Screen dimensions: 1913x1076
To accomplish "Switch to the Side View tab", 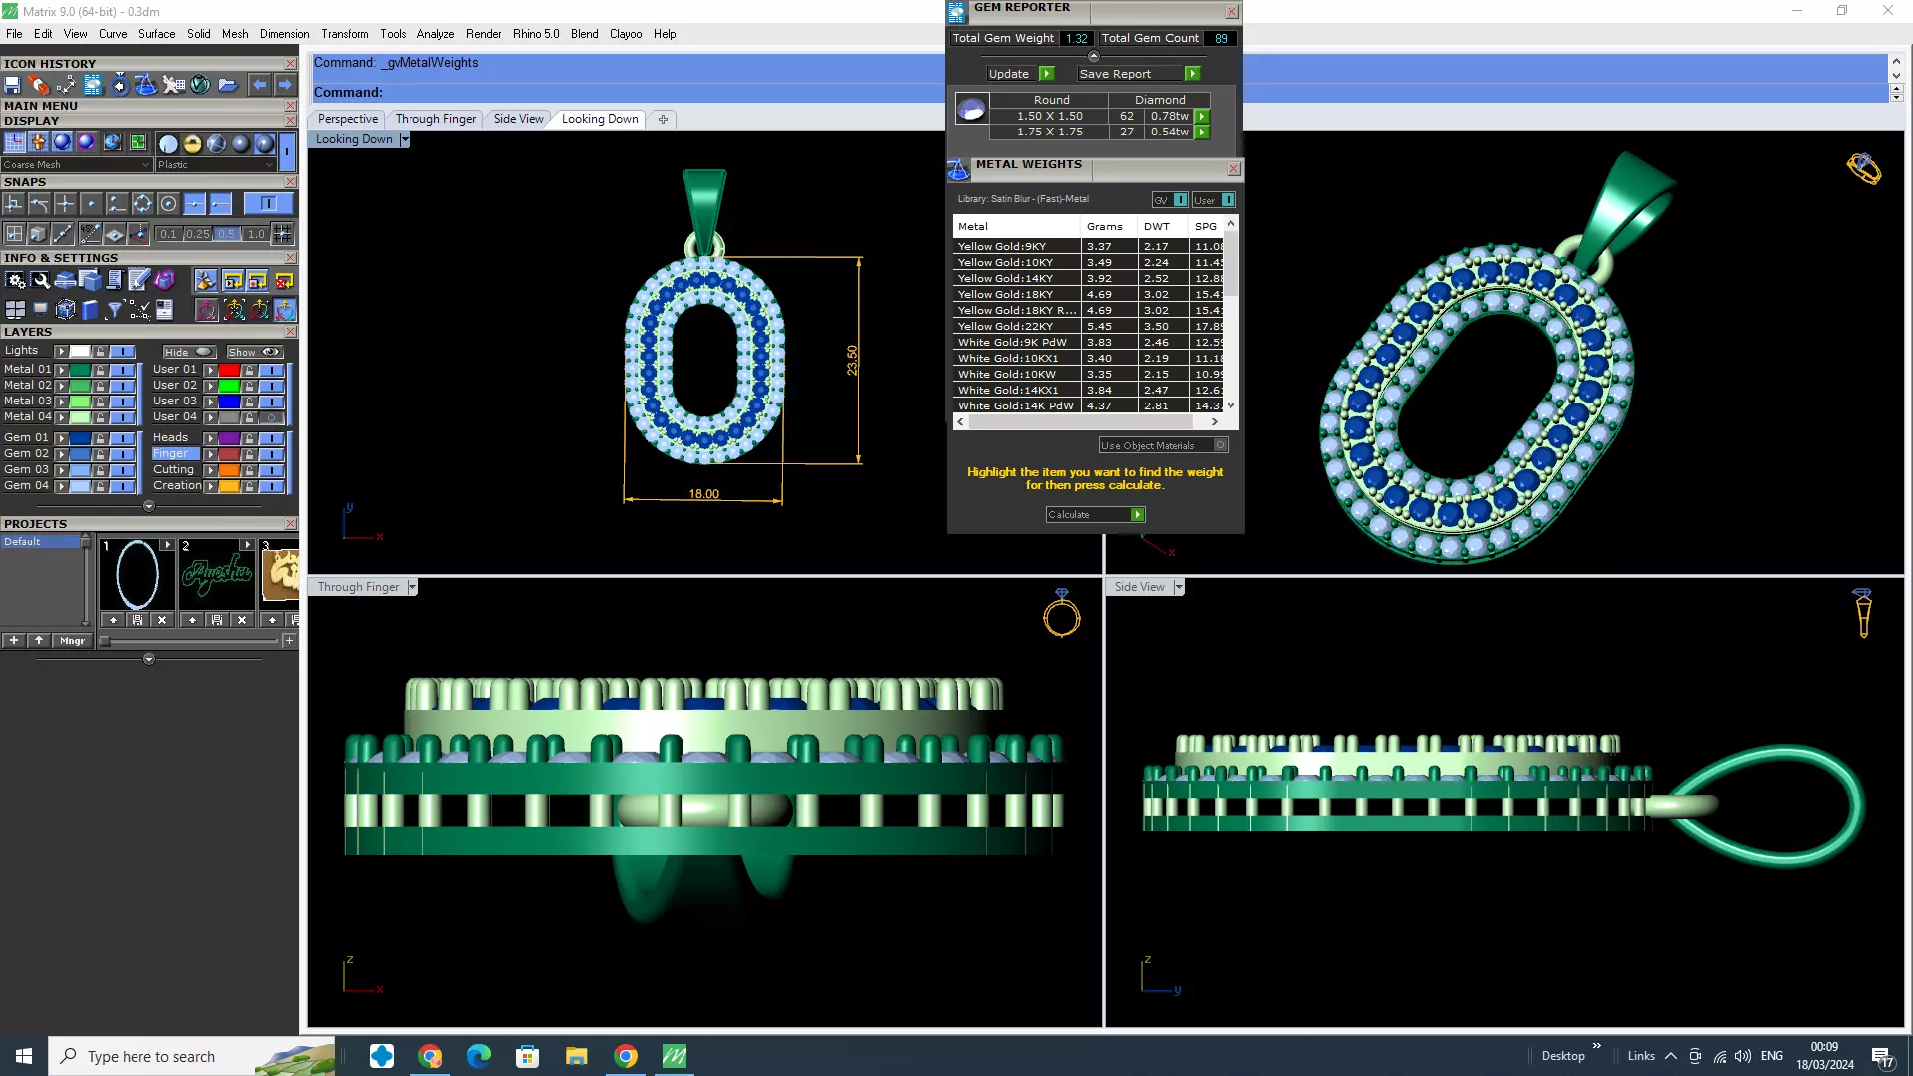I will [x=518, y=119].
